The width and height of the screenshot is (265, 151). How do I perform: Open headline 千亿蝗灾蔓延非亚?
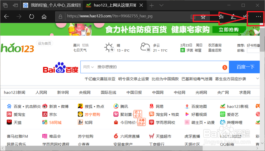(x=100, y=79)
